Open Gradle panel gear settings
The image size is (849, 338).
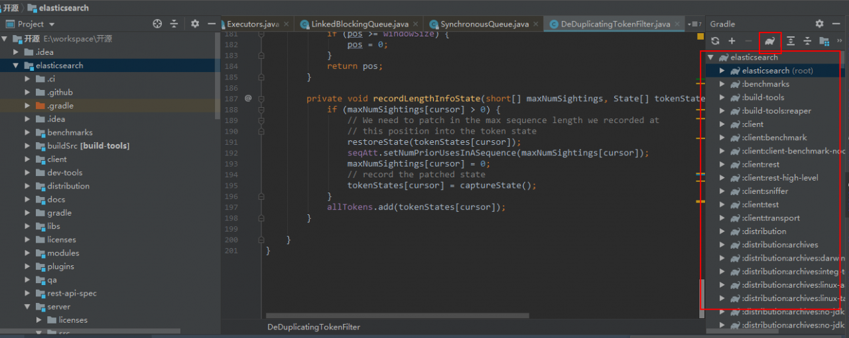(x=819, y=24)
